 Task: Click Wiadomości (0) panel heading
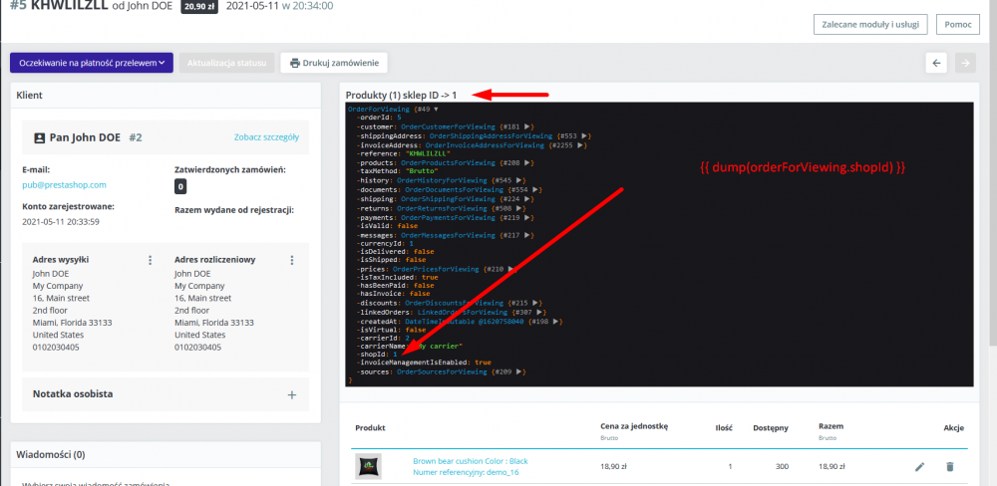click(x=50, y=455)
